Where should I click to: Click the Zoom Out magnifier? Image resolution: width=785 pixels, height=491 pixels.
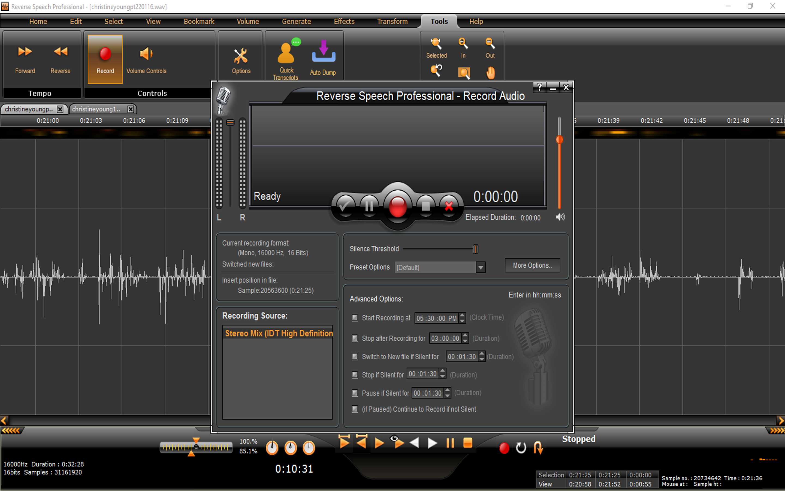[490, 43]
